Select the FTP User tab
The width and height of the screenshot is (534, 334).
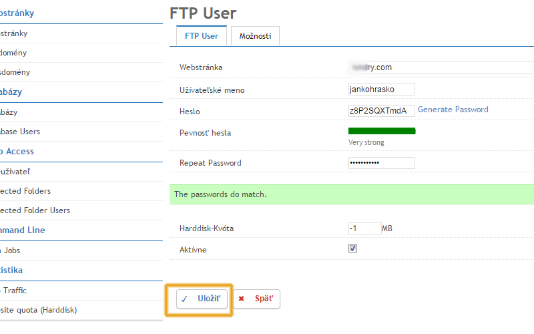(x=201, y=36)
